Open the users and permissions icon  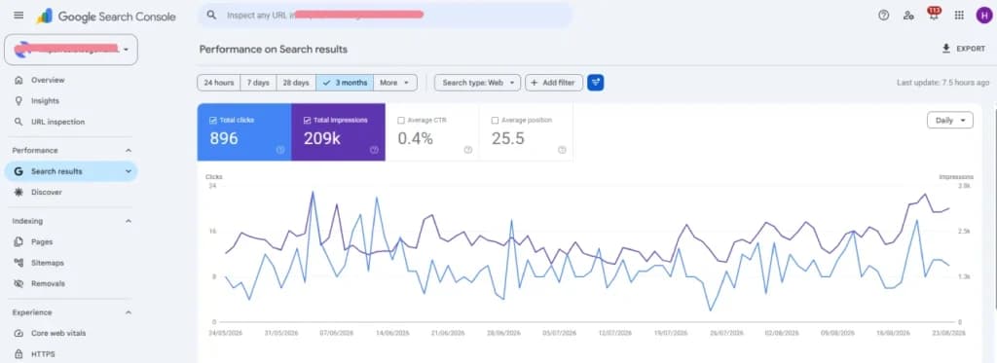[x=908, y=16]
